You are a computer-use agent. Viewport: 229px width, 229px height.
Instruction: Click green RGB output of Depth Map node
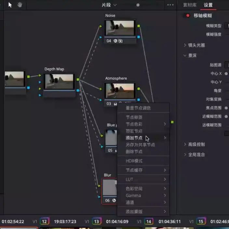coord(78,79)
